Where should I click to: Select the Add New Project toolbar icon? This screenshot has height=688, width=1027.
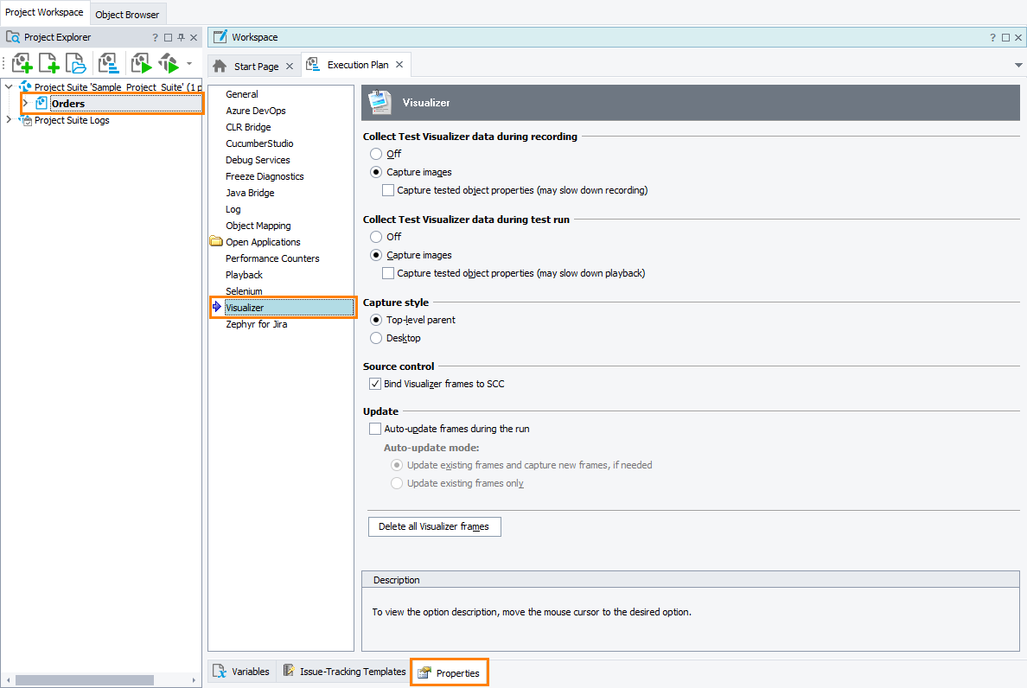click(x=22, y=62)
